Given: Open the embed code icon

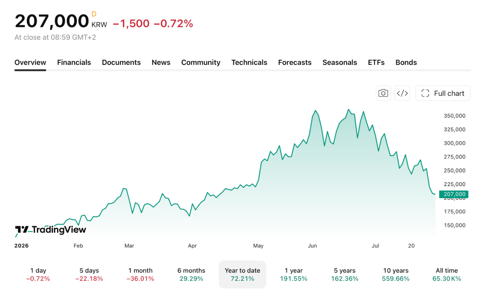Looking at the screenshot, I should 402,93.
